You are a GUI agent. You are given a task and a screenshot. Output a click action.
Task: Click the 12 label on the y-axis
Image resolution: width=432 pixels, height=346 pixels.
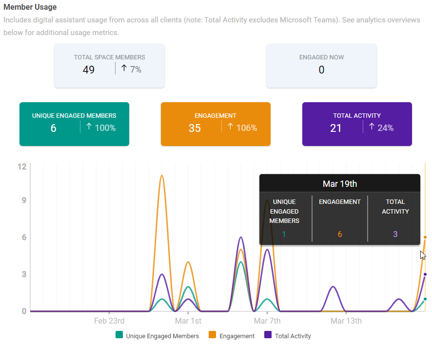(22, 167)
